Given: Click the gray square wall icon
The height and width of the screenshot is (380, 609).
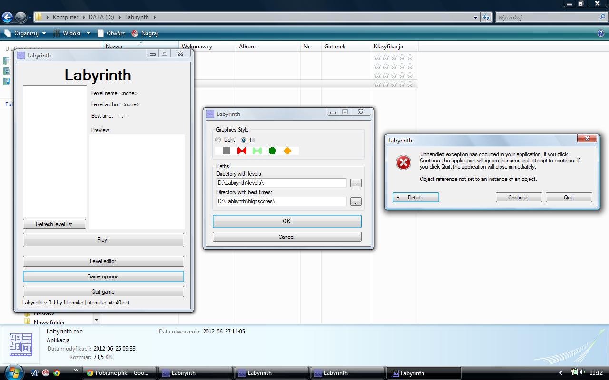Looking at the screenshot, I should [226, 151].
